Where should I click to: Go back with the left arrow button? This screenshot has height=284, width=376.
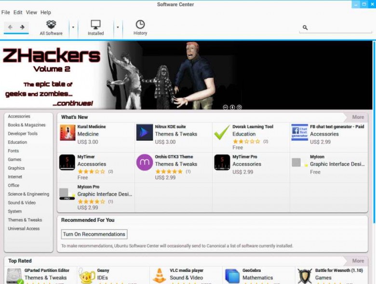(x=10, y=27)
